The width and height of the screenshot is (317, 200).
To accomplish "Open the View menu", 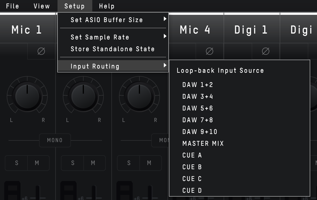I will pos(42,6).
